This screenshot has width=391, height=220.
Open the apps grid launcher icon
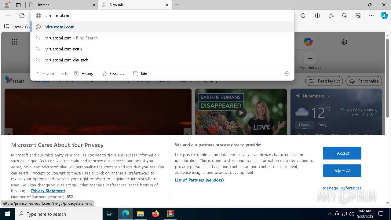tap(15, 42)
